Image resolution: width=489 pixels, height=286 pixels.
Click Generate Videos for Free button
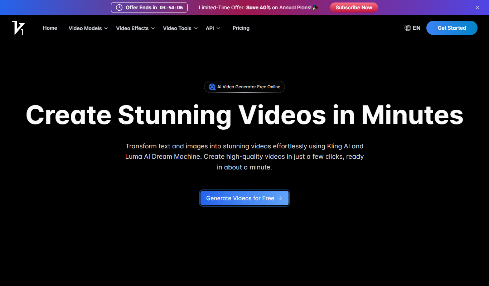[x=245, y=198]
